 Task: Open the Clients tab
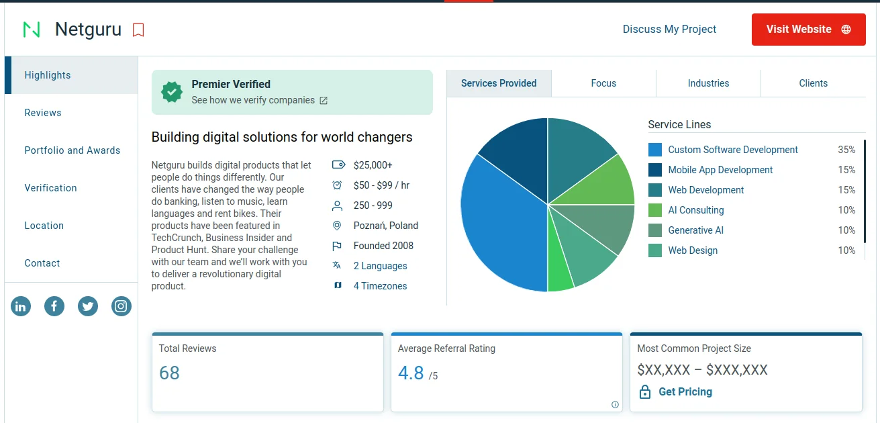tap(814, 83)
